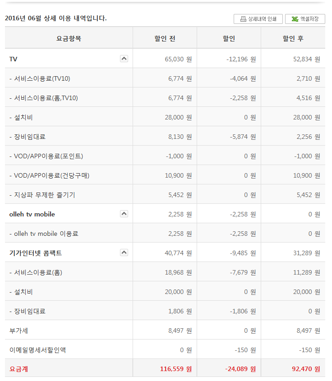The width and height of the screenshot is (332, 381).
Task: Collapse the TV charges section
Action: pyautogui.click(x=124, y=59)
